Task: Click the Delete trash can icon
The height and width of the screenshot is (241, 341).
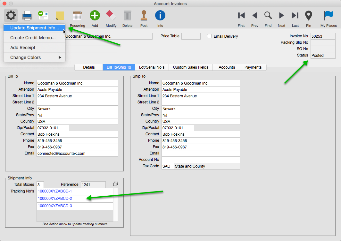Action: [127, 15]
